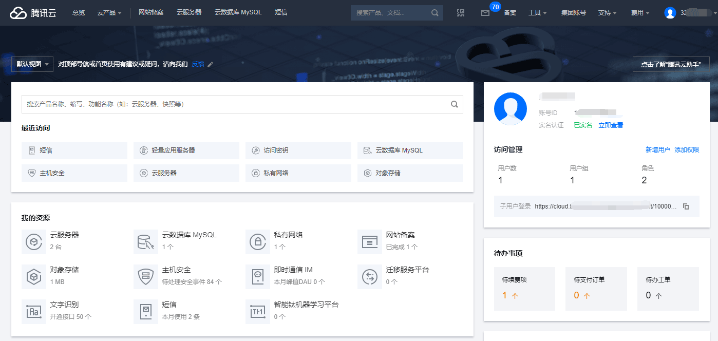Open 云数据库 MySQL in top navigation
Image resolution: width=718 pixels, height=341 pixels.
tap(238, 12)
